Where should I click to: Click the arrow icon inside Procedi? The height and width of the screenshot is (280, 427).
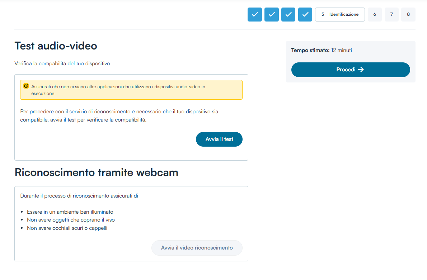coord(361,70)
